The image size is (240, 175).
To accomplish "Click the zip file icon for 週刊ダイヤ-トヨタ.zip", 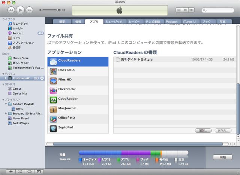I will 118,59.
